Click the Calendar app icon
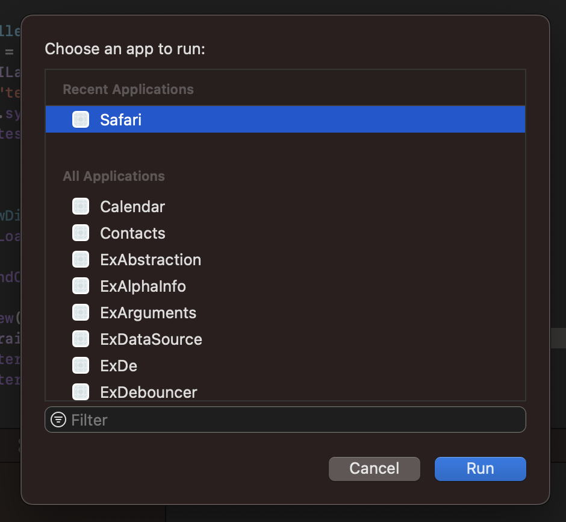Image resolution: width=566 pixels, height=522 pixels. [81, 207]
